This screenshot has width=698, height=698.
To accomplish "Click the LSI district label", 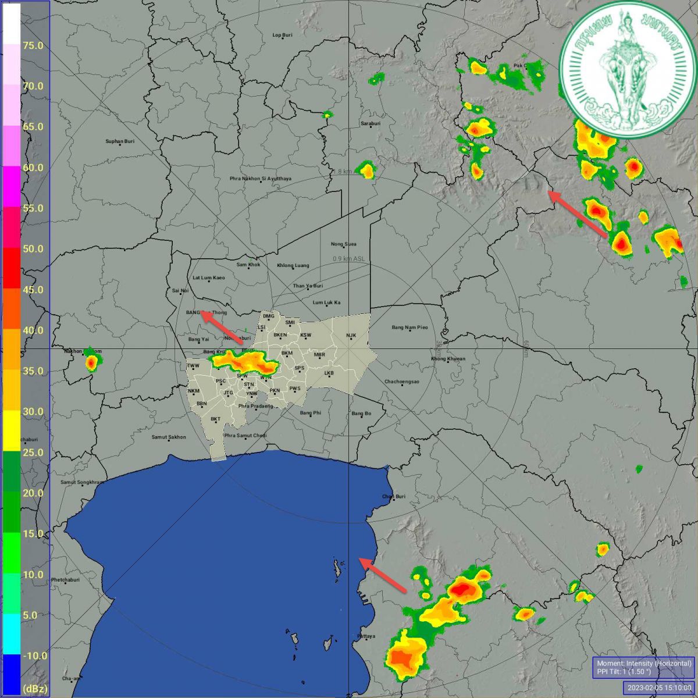I will (261, 327).
